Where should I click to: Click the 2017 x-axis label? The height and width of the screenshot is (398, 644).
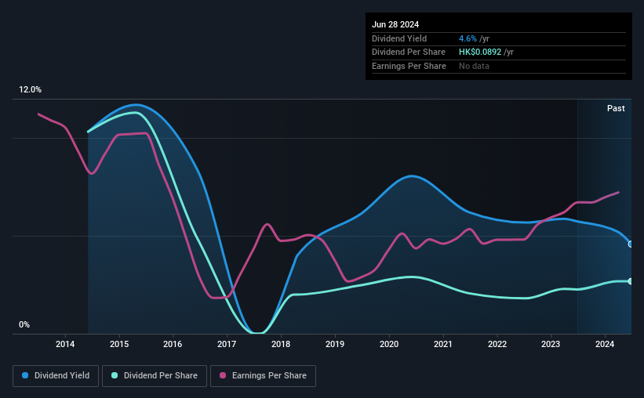(x=227, y=344)
